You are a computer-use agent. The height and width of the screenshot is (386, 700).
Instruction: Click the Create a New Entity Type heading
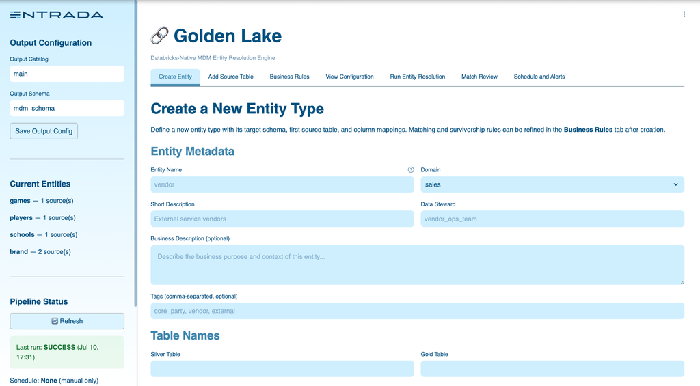click(x=237, y=109)
